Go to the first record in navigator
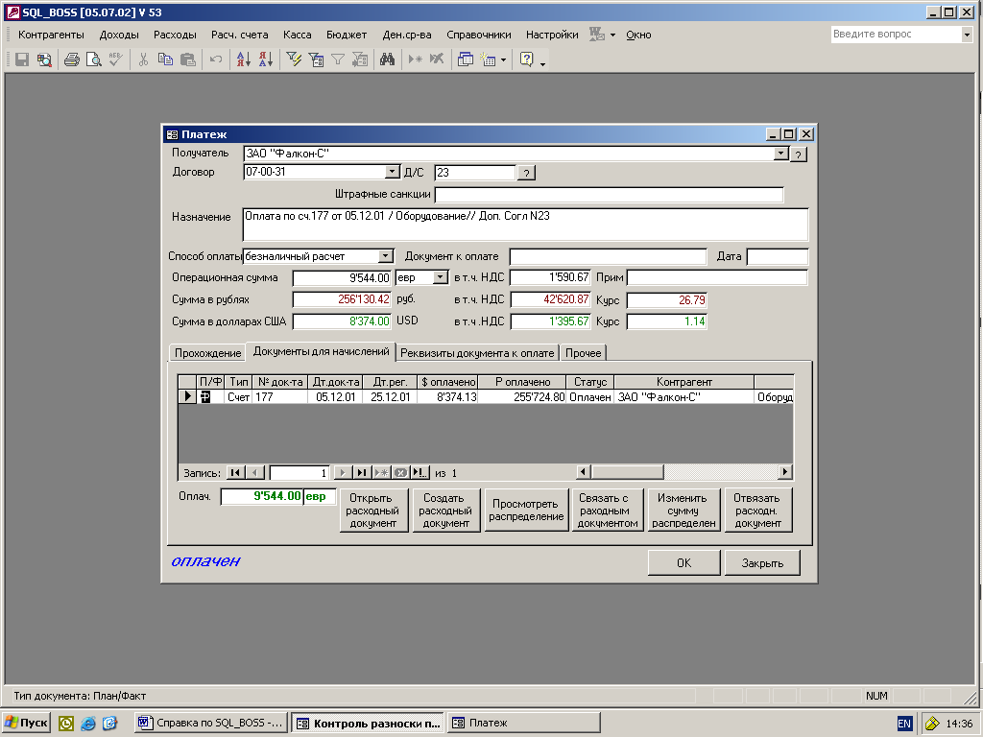983x737 pixels. click(235, 472)
